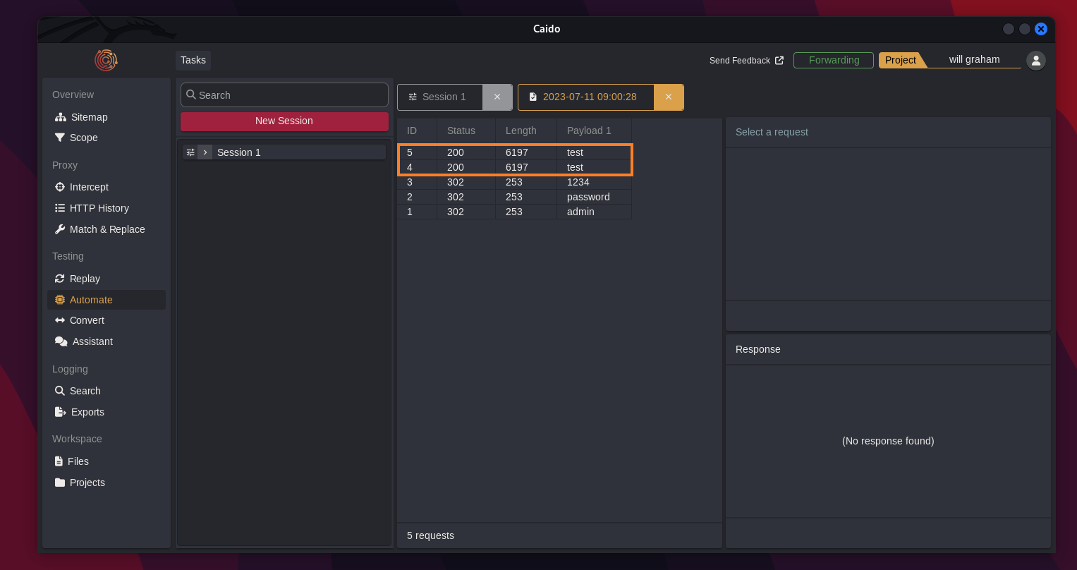Select request row with ID 5
This screenshot has width=1077, height=570.
point(514,152)
